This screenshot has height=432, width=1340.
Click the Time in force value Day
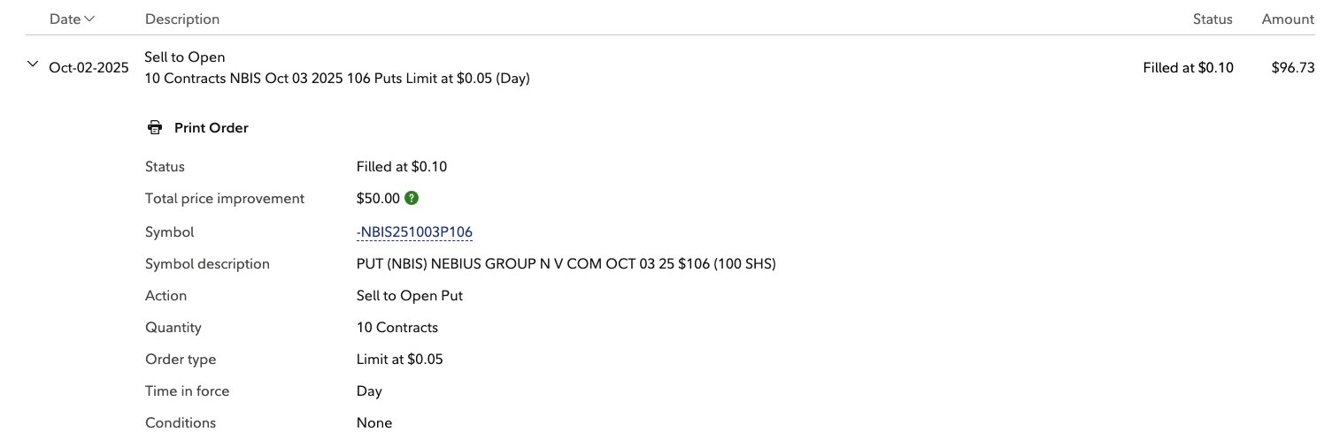pos(369,391)
